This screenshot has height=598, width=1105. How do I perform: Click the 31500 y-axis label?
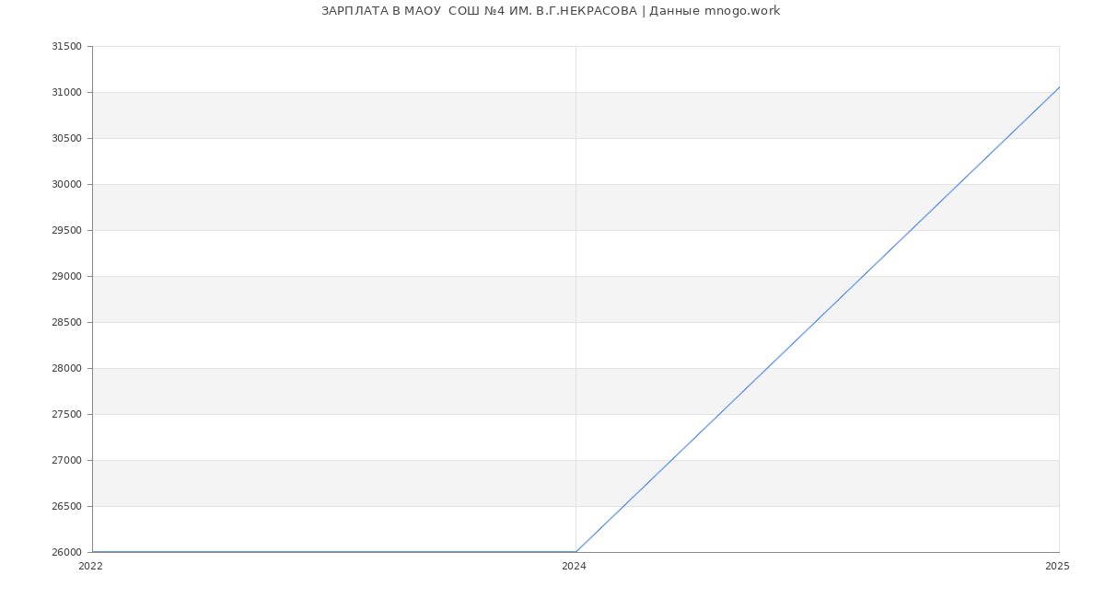[x=66, y=47]
